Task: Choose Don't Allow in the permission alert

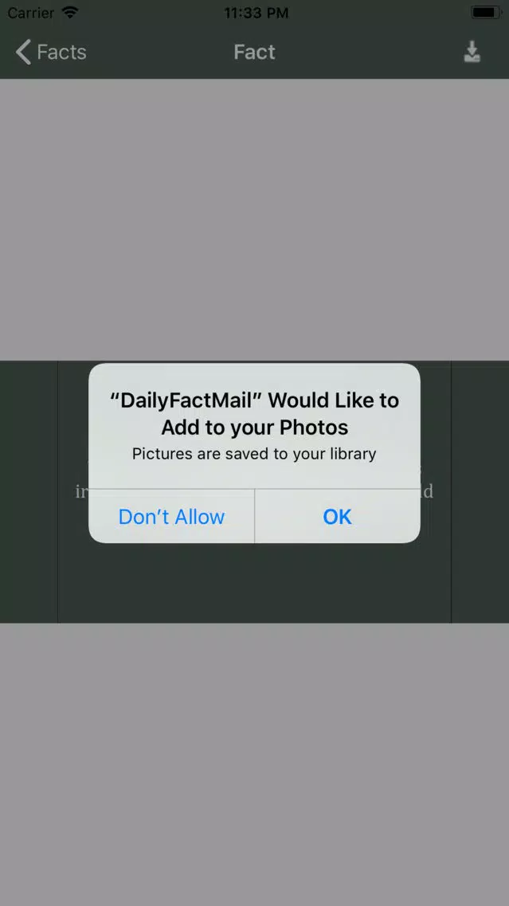Action: point(171,516)
